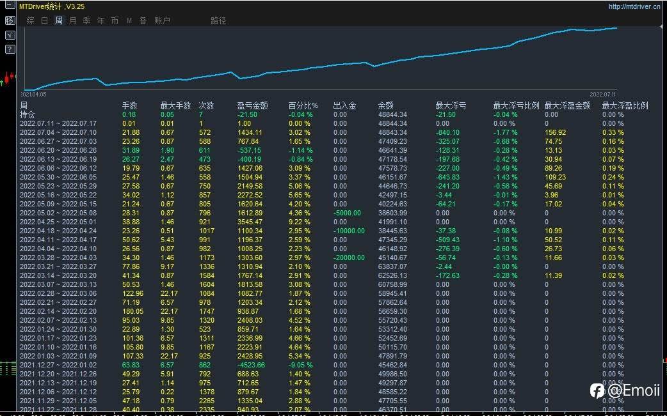Viewport: 667px width, 416px height.
Task: Switch to the 年 yearly tab
Action: coord(100,20)
